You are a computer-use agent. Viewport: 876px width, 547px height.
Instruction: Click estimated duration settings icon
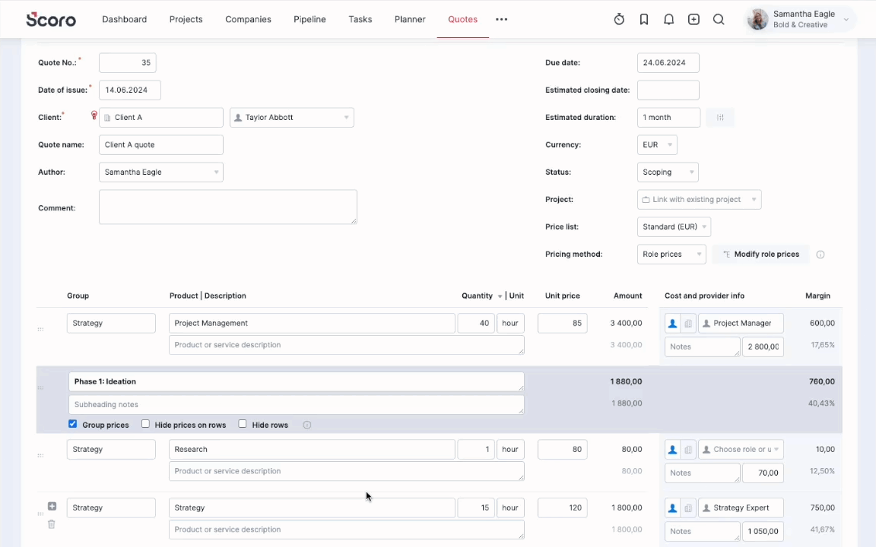(x=720, y=117)
